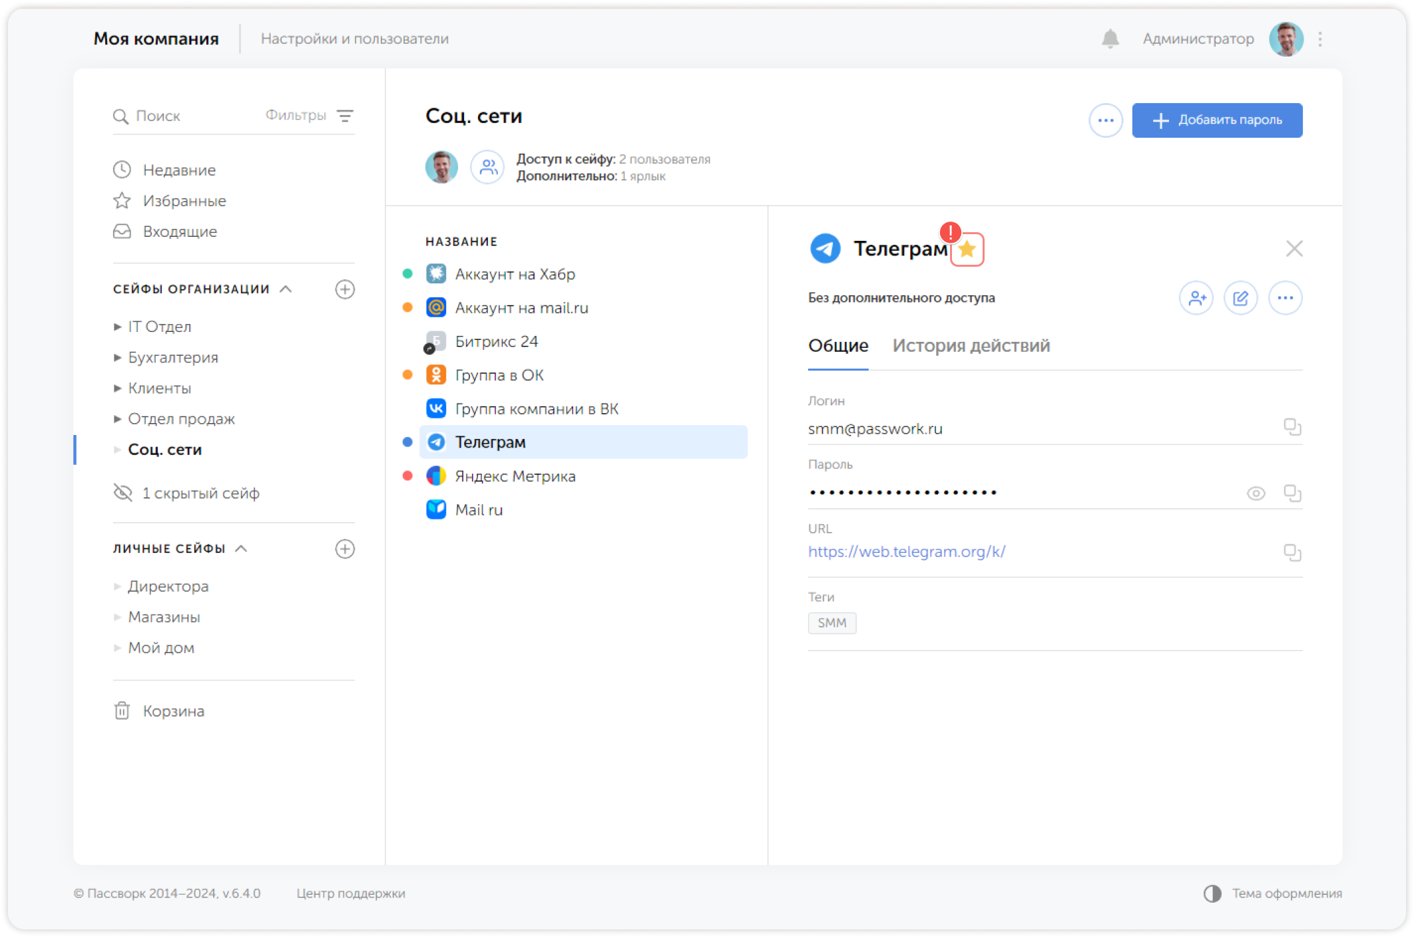This screenshot has height=938, width=1414.
Task: Copy the URL field value
Action: point(1292,552)
